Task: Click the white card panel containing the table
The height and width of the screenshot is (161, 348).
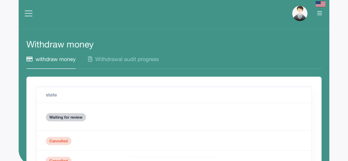Action: [x=174, y=119]
